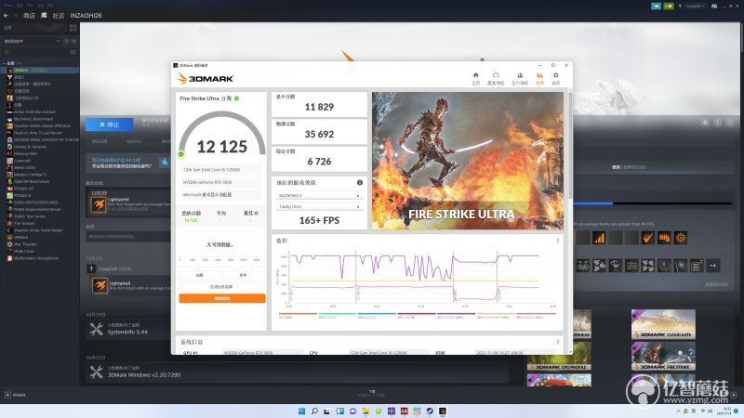Open the games and software filter dropdown
This screenshot has height=418, width=744.
[x=32, y=41]
